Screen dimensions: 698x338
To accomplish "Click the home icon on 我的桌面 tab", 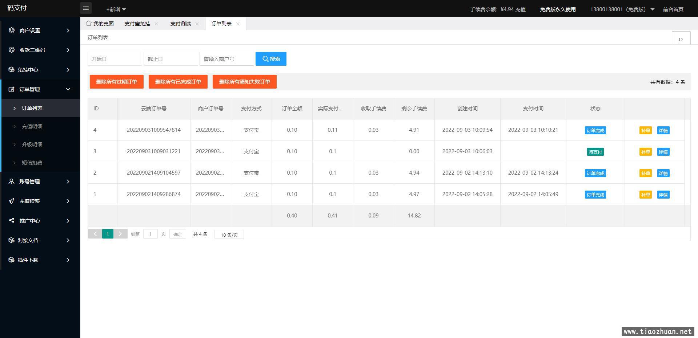I will (x=89, y=23).
